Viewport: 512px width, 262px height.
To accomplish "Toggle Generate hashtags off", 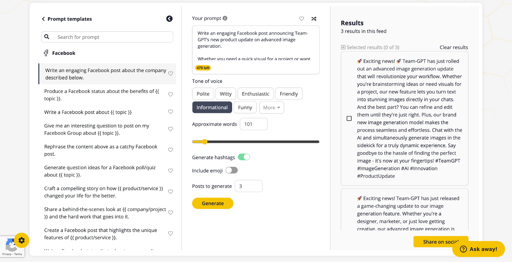I will (x=244, y=157).
